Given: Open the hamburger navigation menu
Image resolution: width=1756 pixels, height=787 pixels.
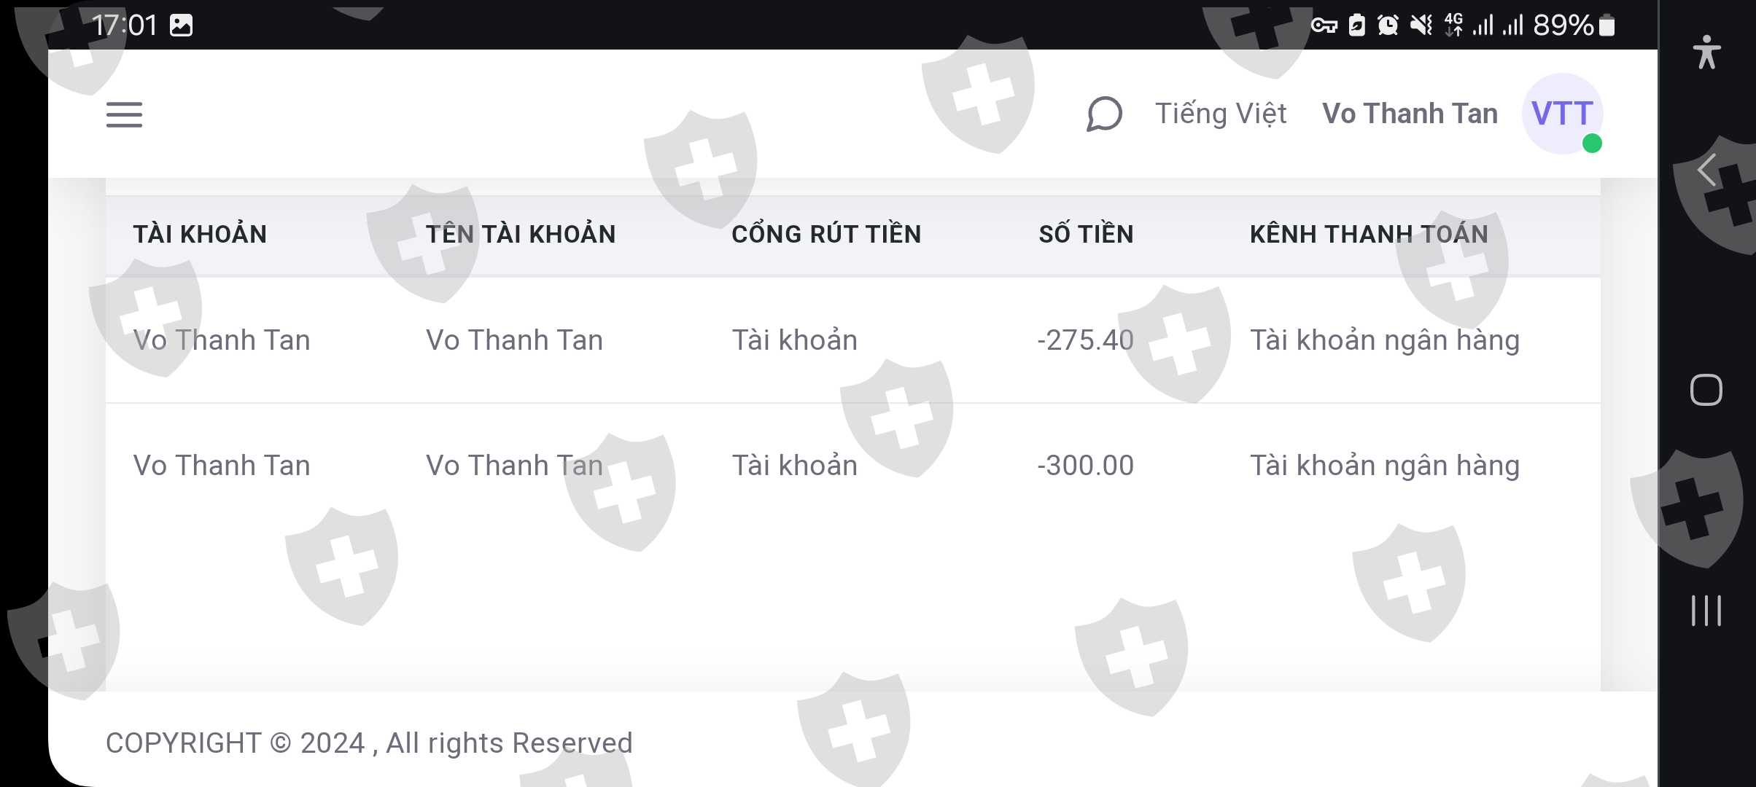Looking at the screenshot, I should pos(124,114).
